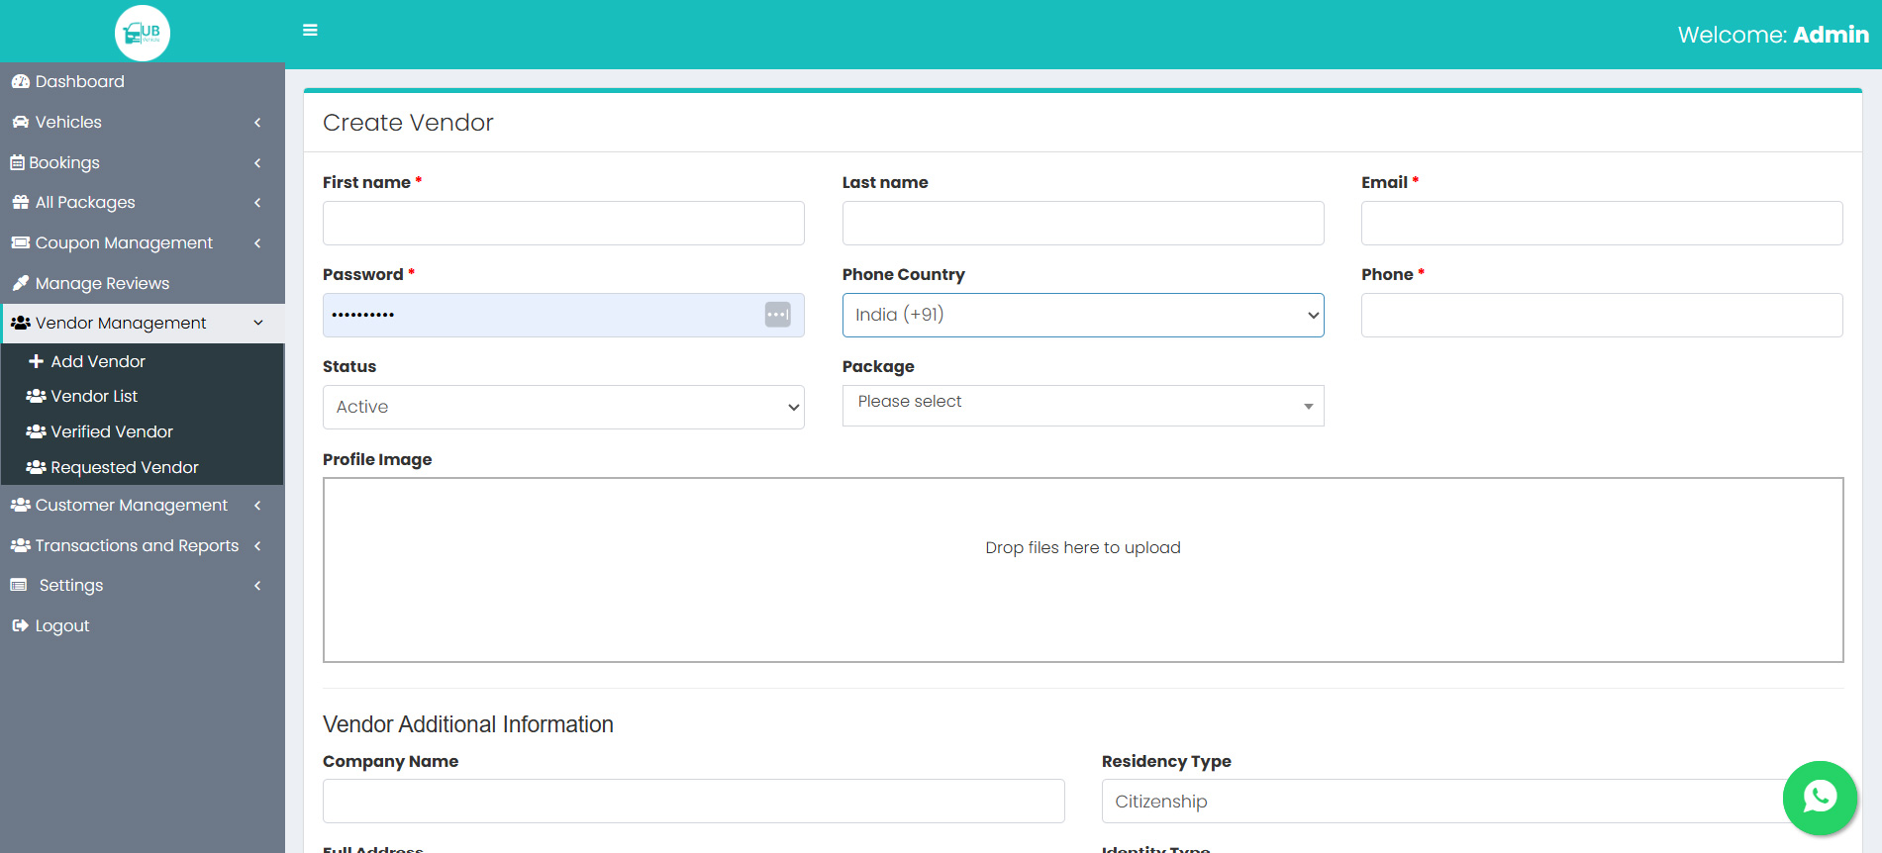Click the Transactions and Reports icon
The width and height of the screenshot is (1882, 853).
point(21,545)
